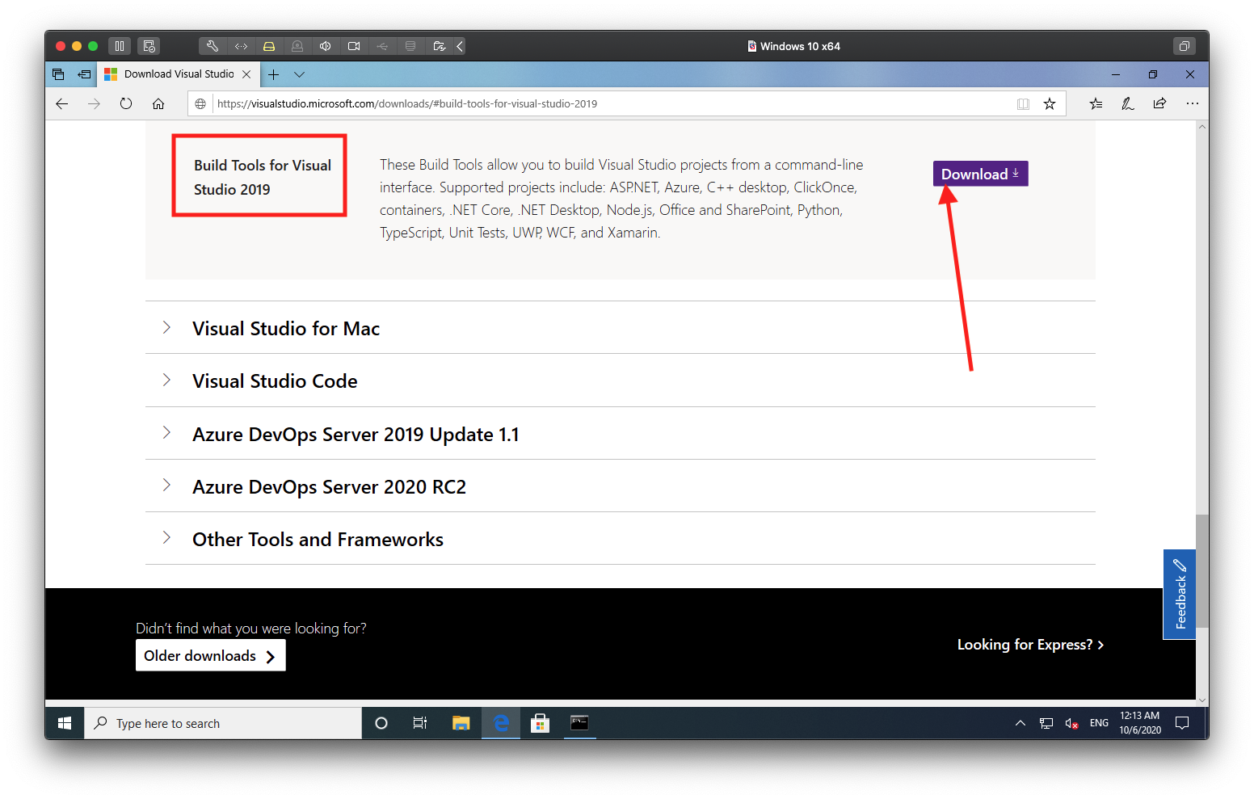Open the Older downloads button

(x=211, y=656)
